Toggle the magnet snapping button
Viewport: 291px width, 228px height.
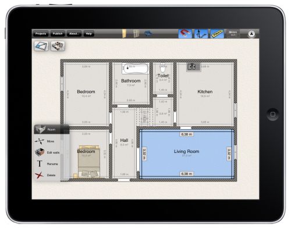pyautogui.click(x=185, y=34)
